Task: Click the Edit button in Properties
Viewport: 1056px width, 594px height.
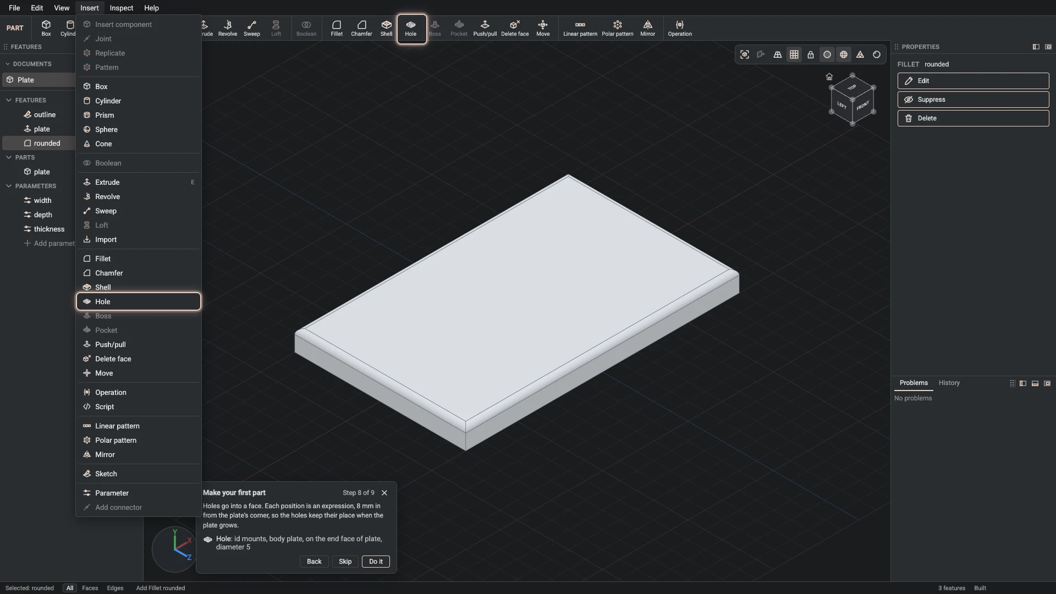Action: click(973, 81)
